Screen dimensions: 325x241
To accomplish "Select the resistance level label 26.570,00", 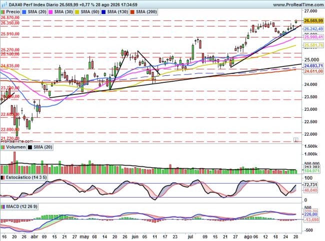I will coord(10,17).
